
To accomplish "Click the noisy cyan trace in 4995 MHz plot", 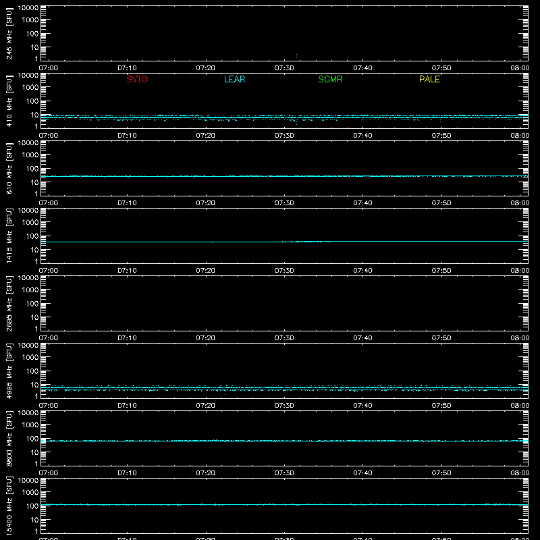I will coord(284,388).
